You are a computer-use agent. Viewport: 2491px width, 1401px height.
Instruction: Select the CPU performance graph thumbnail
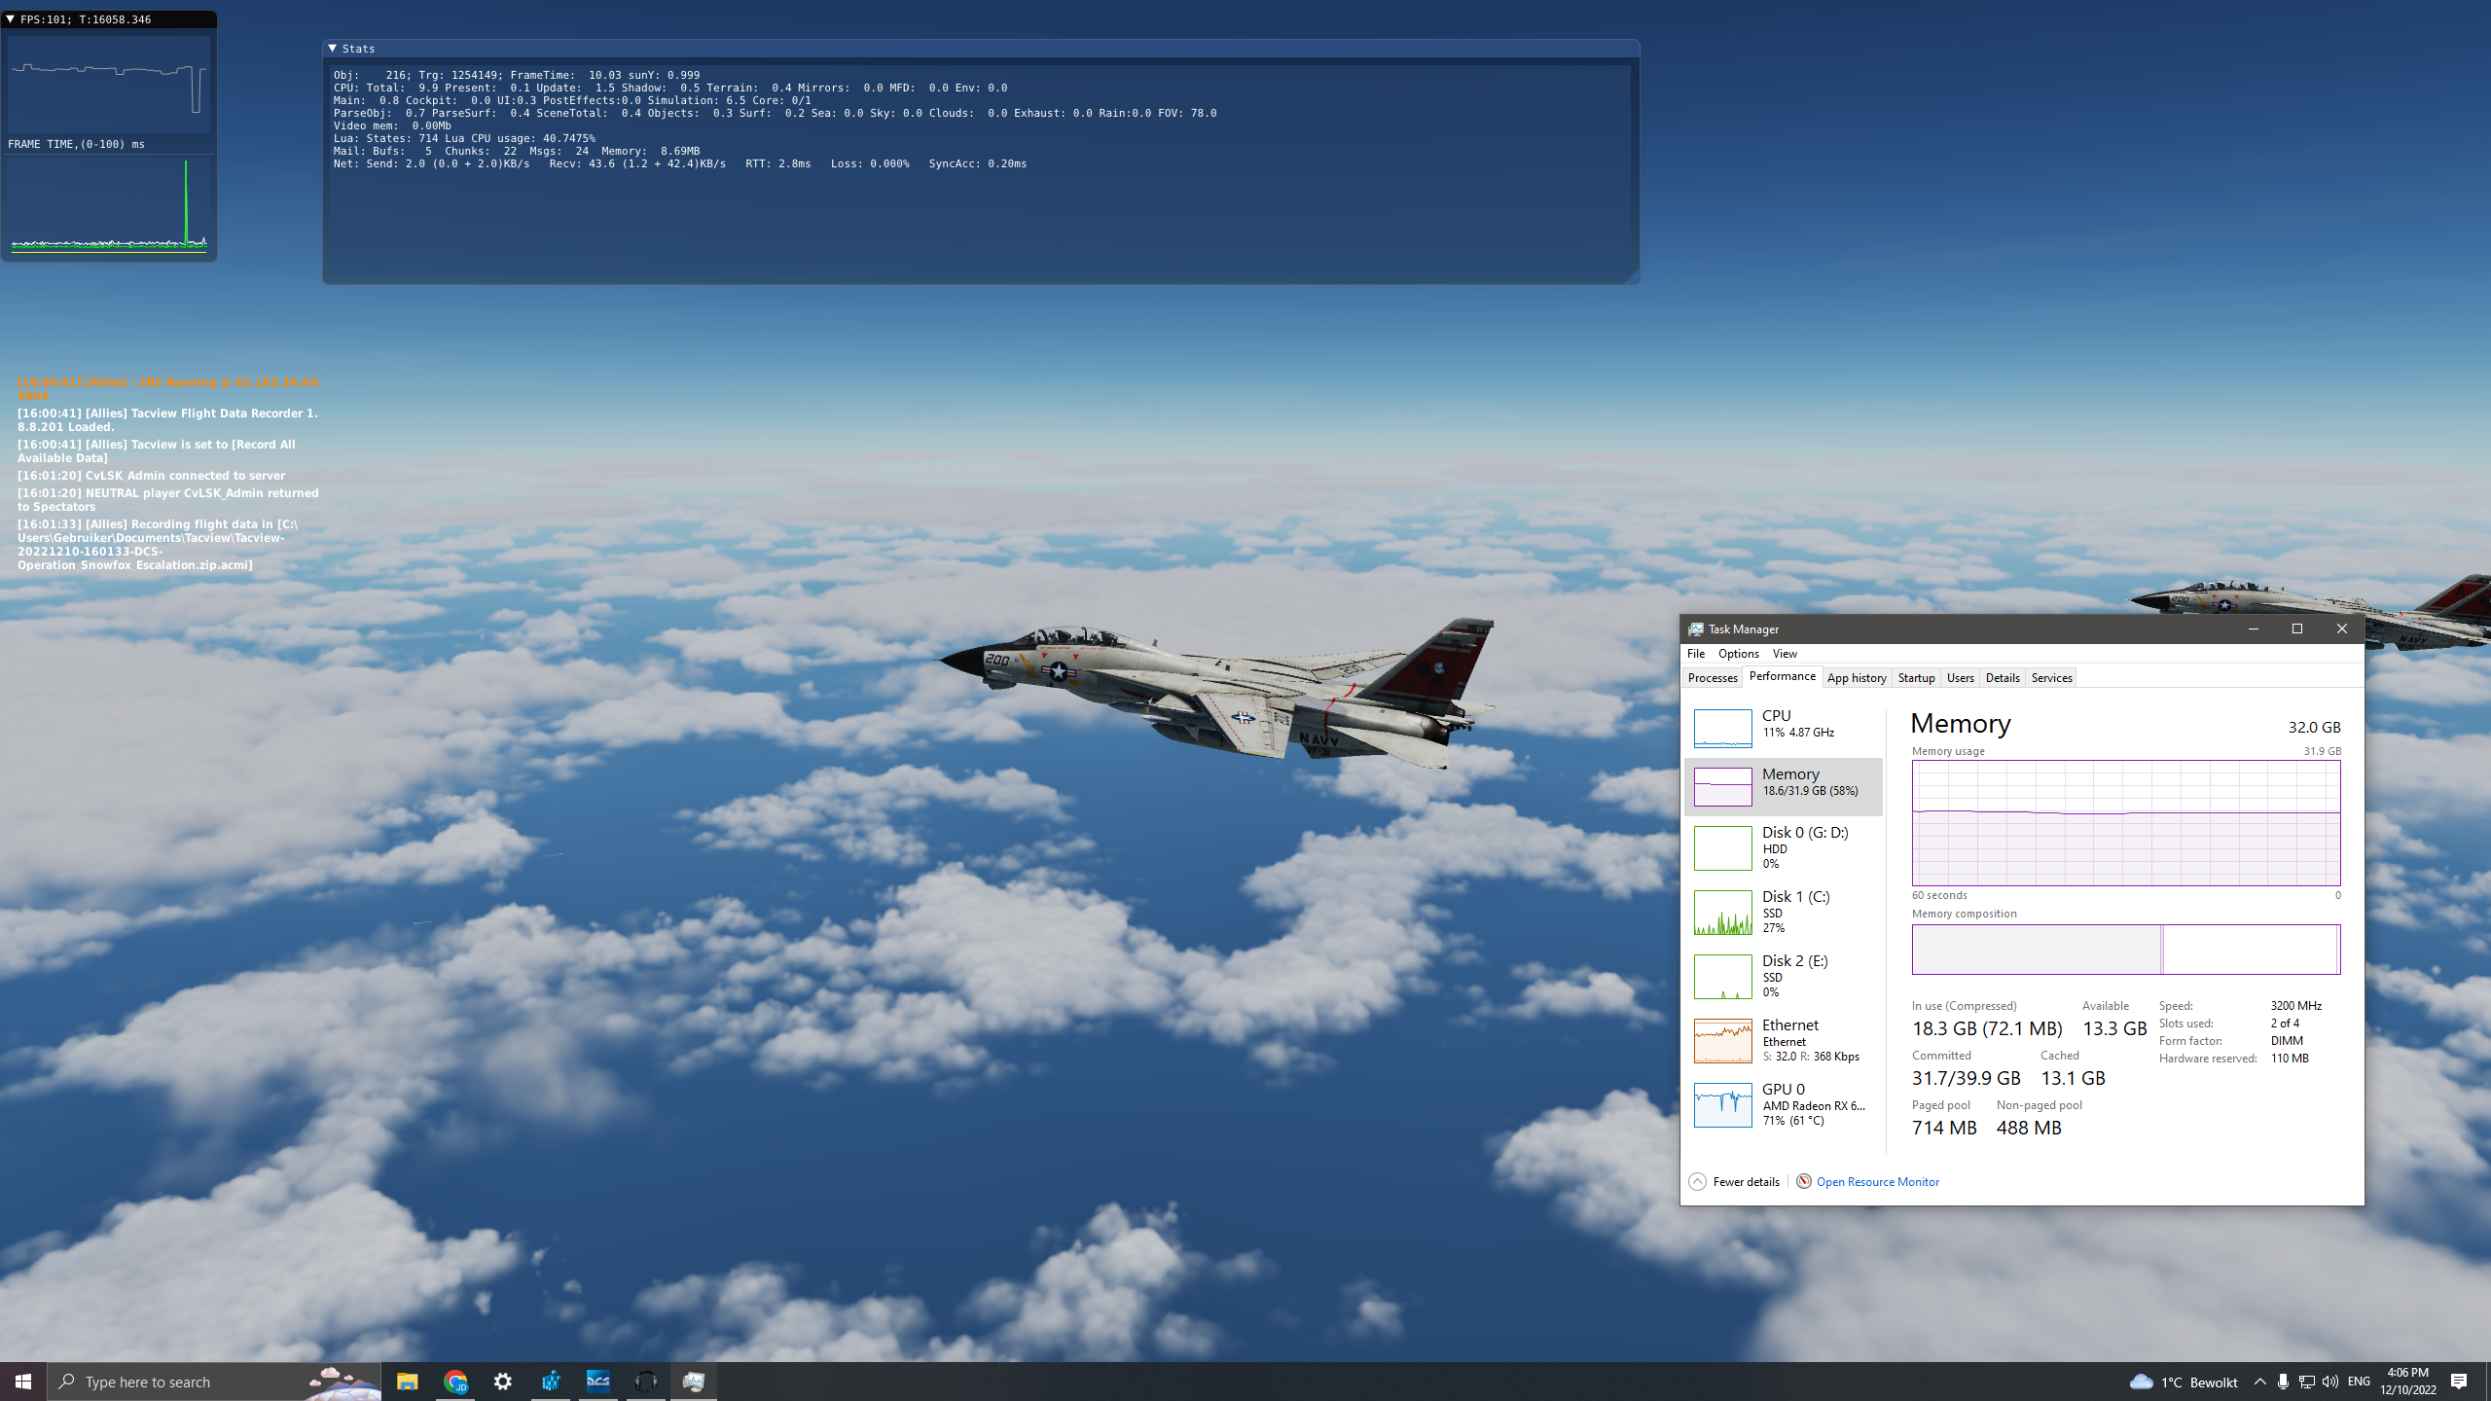pos(1722,728)
